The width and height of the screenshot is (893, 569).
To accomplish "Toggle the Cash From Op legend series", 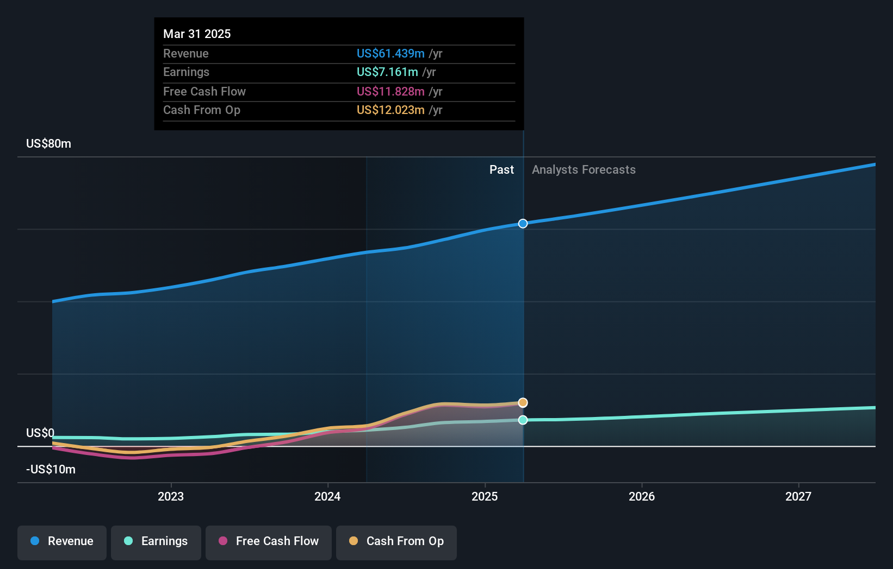I will pyautogui.click(x=396, y=542).
